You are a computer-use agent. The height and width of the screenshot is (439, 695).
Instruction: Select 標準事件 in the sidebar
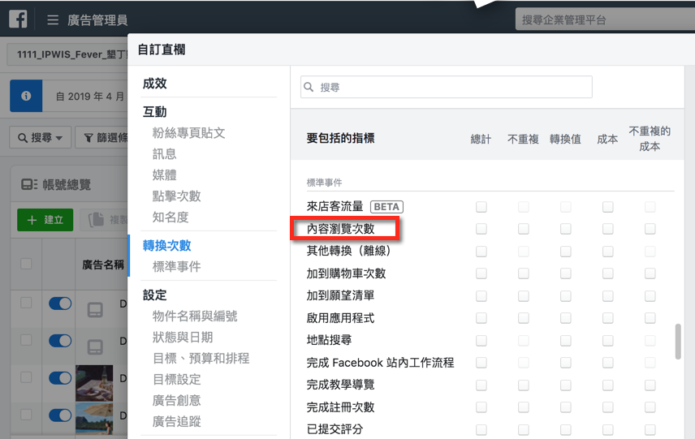pos(176,266)
